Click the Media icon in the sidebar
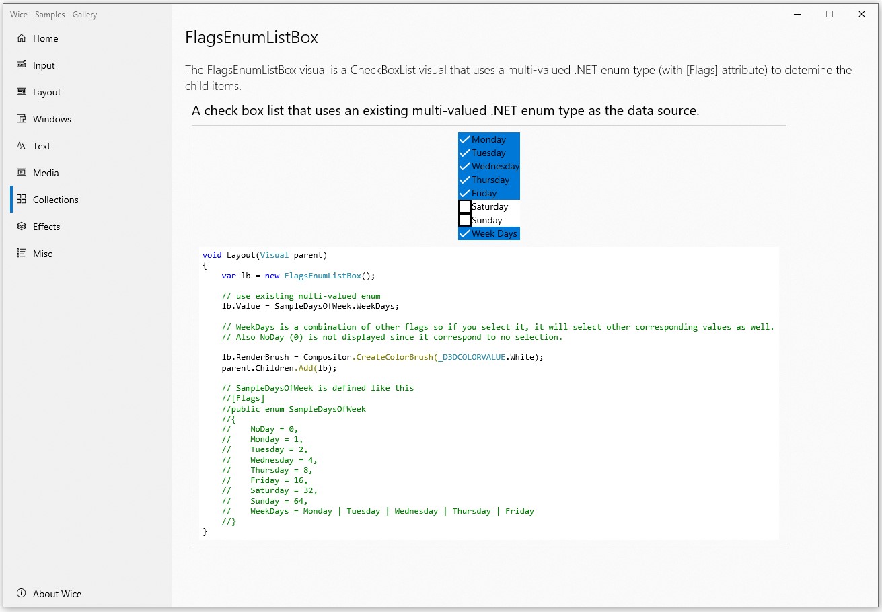 pyautogui.click(x=22, y=173)
